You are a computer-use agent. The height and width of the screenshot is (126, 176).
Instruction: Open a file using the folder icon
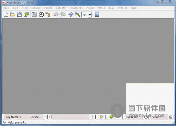tap(13, 14)
